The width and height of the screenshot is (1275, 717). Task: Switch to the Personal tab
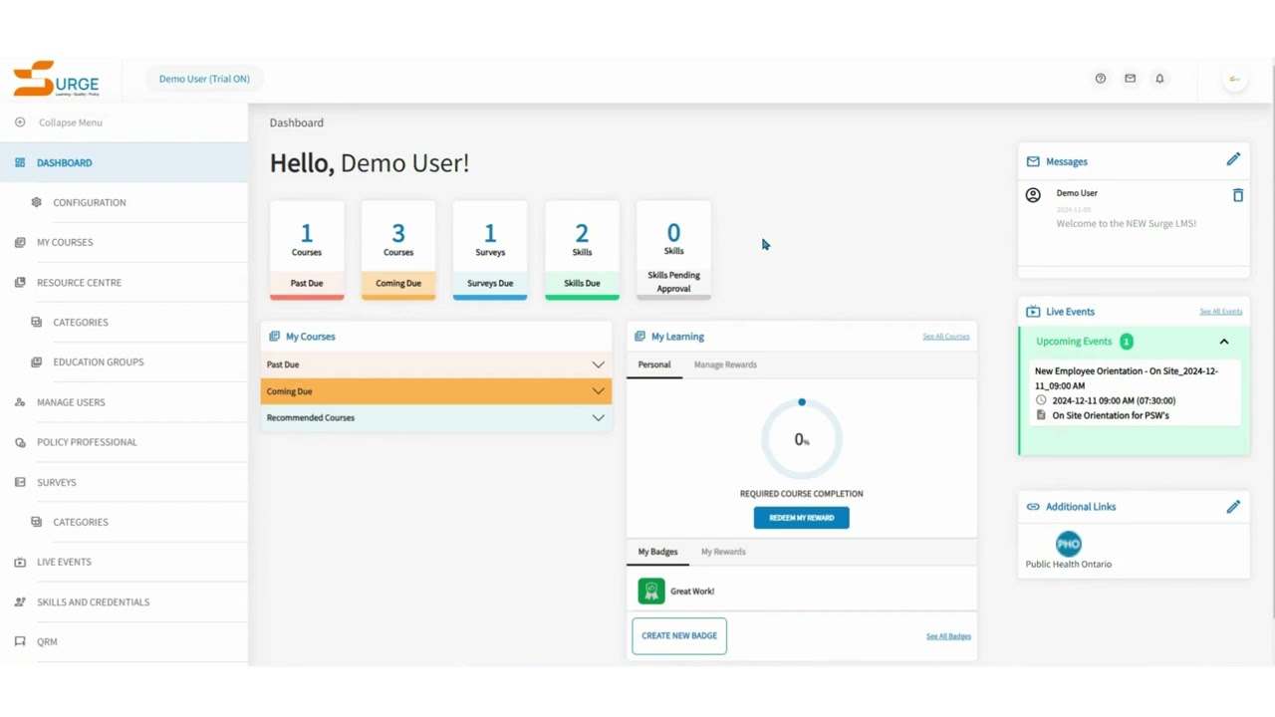tap(654, 364)
